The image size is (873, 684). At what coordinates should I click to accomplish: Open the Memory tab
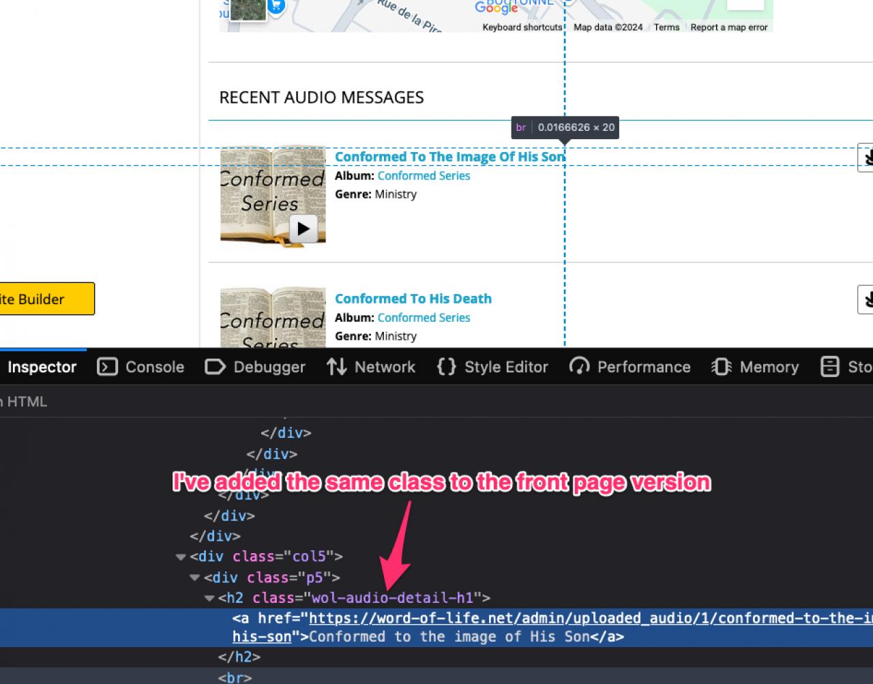pyautogui.click(x=755, y=367)
